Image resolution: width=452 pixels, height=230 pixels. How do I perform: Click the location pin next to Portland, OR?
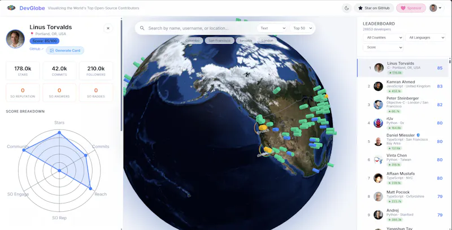coord(32,34)
